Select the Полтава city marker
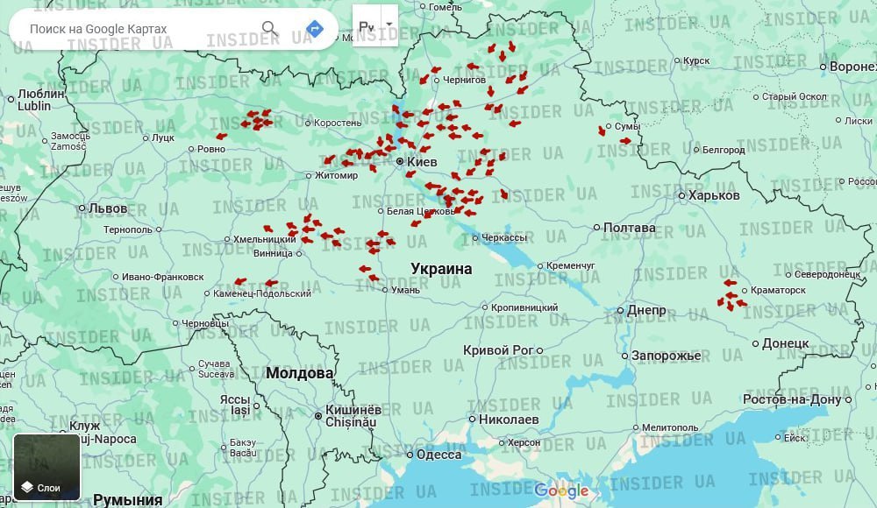The height and width of the screenshot is (508, 877). click(595, 228)
